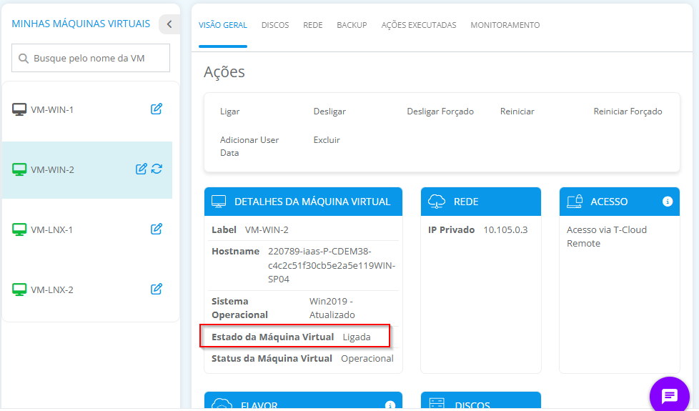Click the Minhas Máquinas Virtuais heading
Image resolution: width=699 pixels, height=411 pixels.
[x=81, y=24]
